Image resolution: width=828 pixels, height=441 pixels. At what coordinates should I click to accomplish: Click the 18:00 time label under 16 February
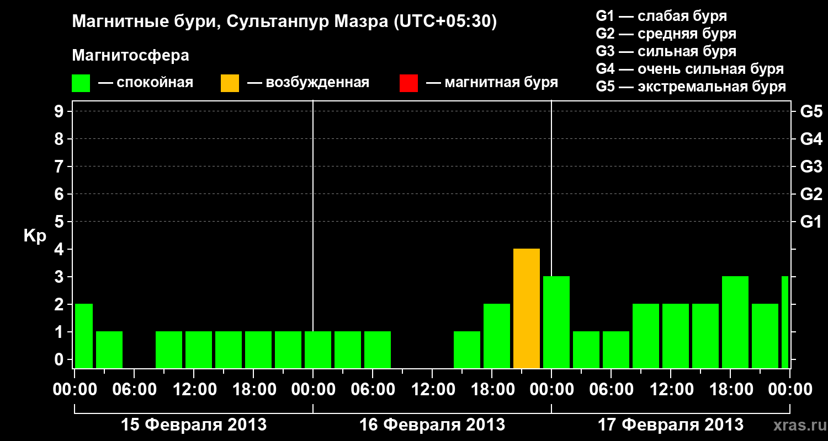492,389
